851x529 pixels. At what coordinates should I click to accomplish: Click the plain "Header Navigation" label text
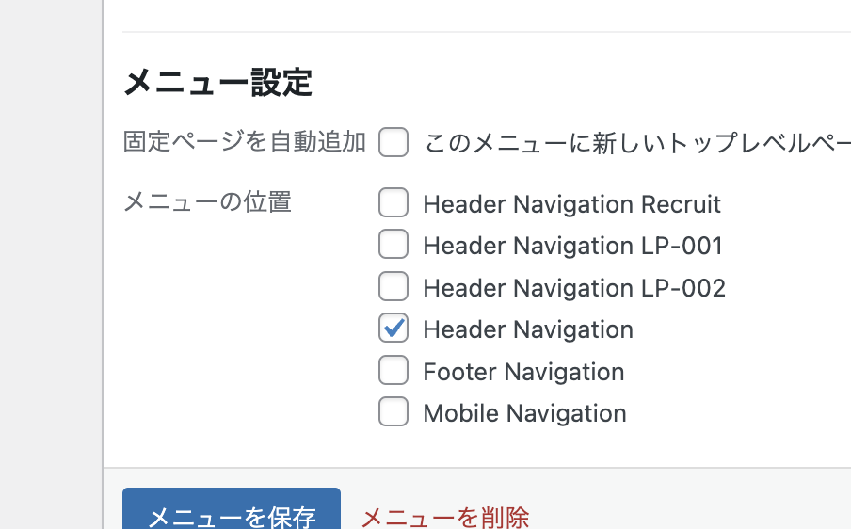coord(528,329)
